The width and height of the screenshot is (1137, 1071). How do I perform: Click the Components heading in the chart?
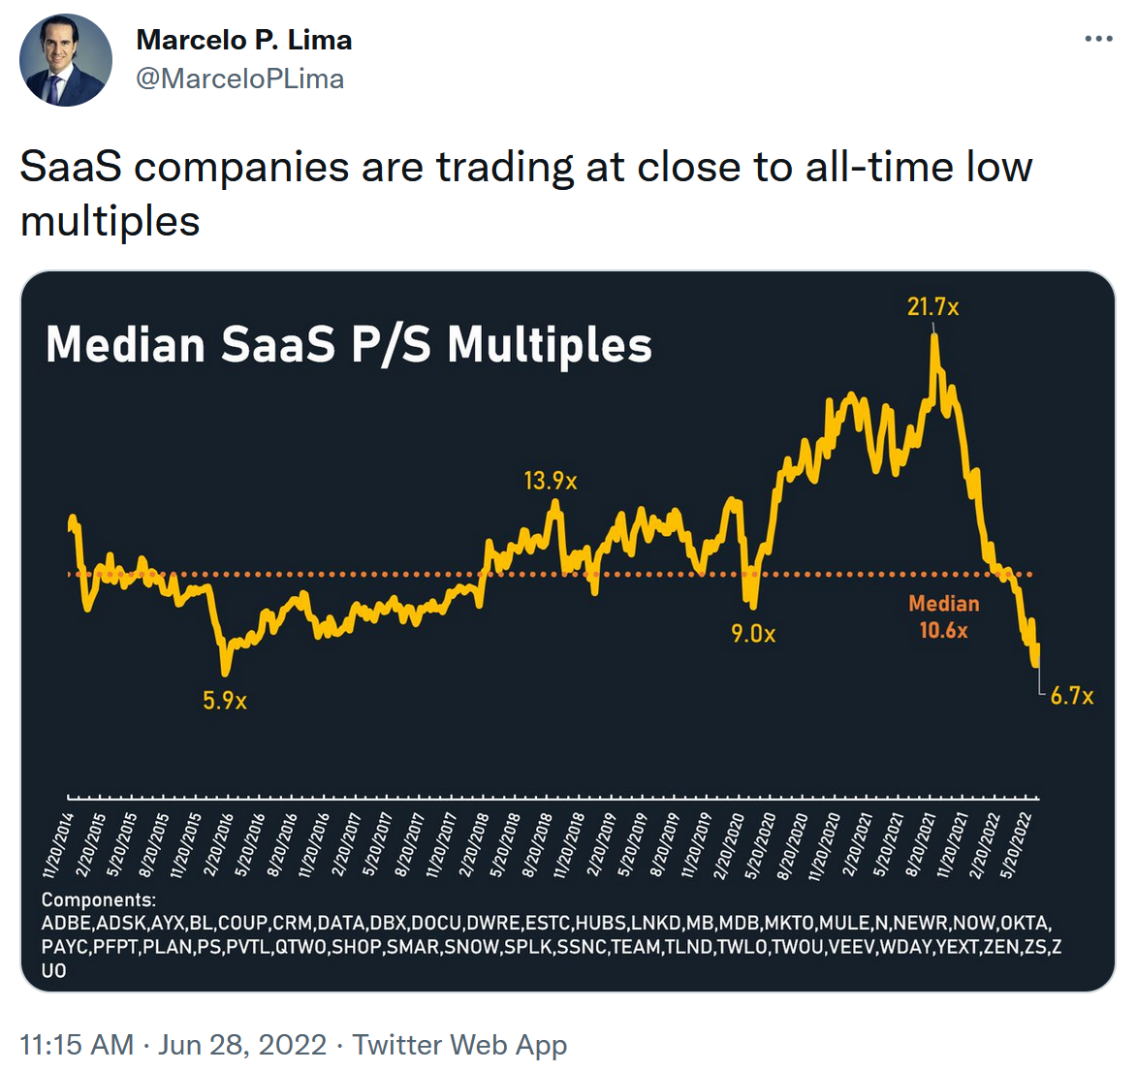pyautogui.click(x=98, y=899)
